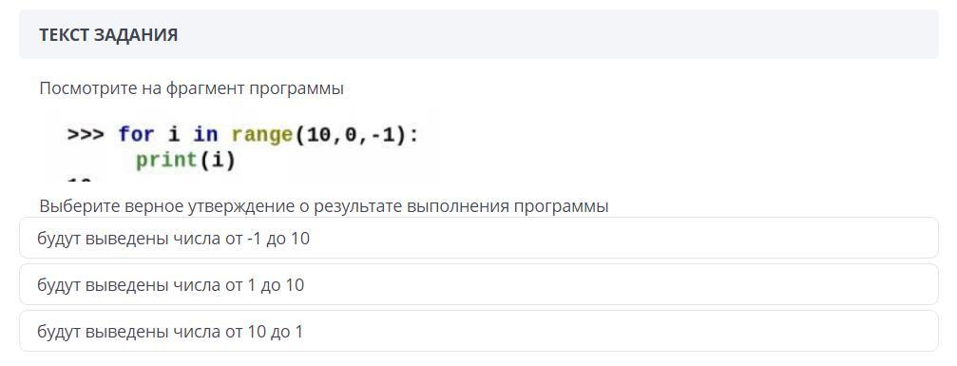
Task: Click the variable "i" after the for keyword
Action: point(173,134)
